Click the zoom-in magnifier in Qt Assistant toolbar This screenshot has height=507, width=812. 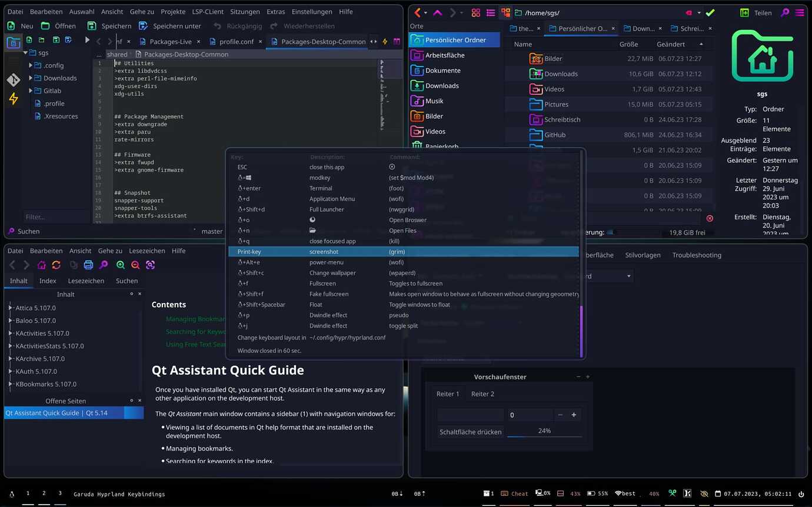(120, 266)
